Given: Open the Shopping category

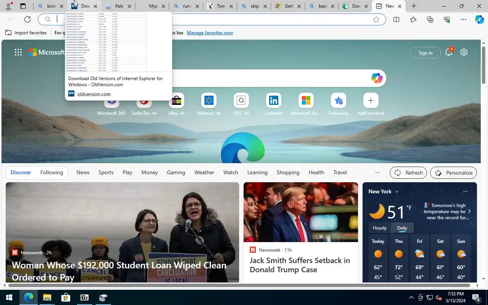Looking at the screenshot, I should pyautogui.click(x=288, y=172).
